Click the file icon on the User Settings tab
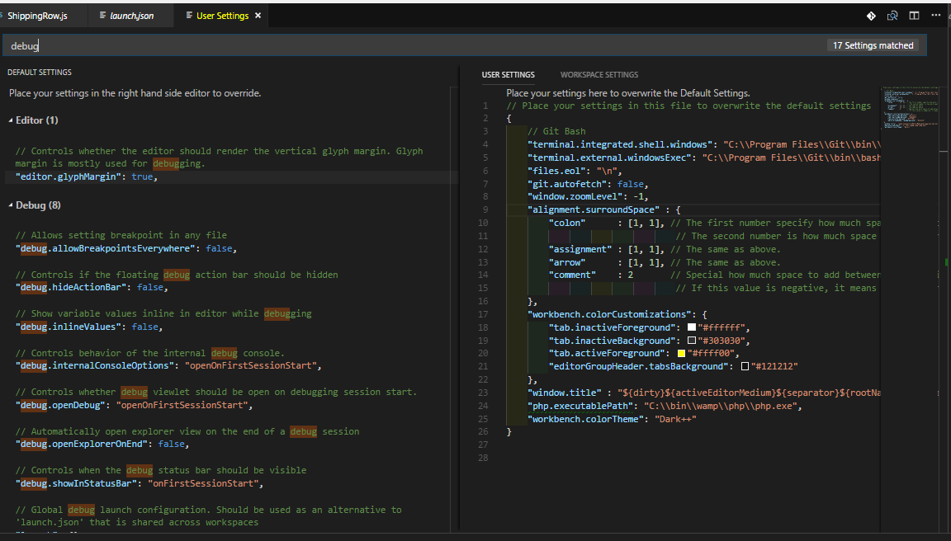 coord(189,16)
